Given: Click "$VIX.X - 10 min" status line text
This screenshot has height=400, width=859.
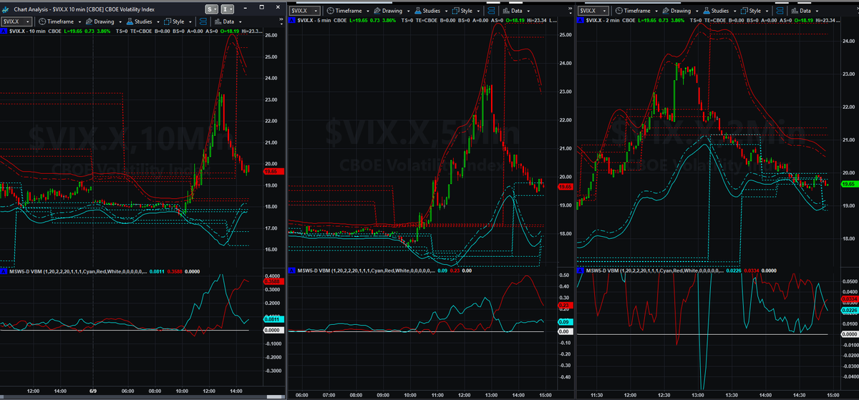Looking at the screenshot, I should point(27,31).
